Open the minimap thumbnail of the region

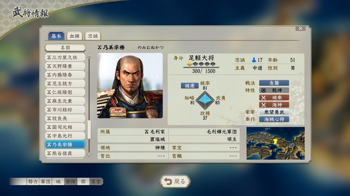pyautogui.click(x=275, y=143)
